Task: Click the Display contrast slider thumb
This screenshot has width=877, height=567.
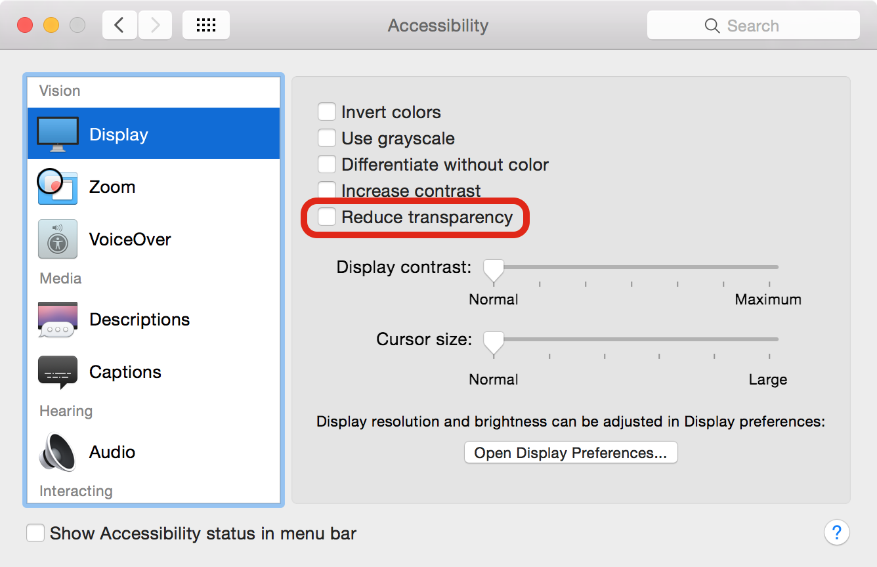Action: point(494,270)
